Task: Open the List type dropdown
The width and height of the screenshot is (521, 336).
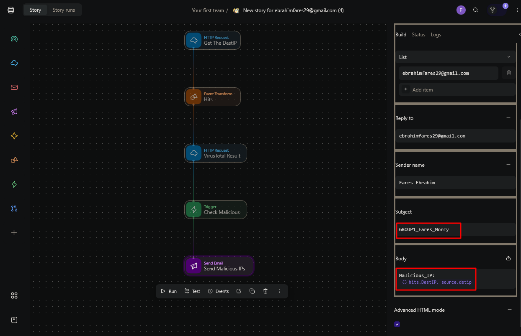Action: point(456,57)
